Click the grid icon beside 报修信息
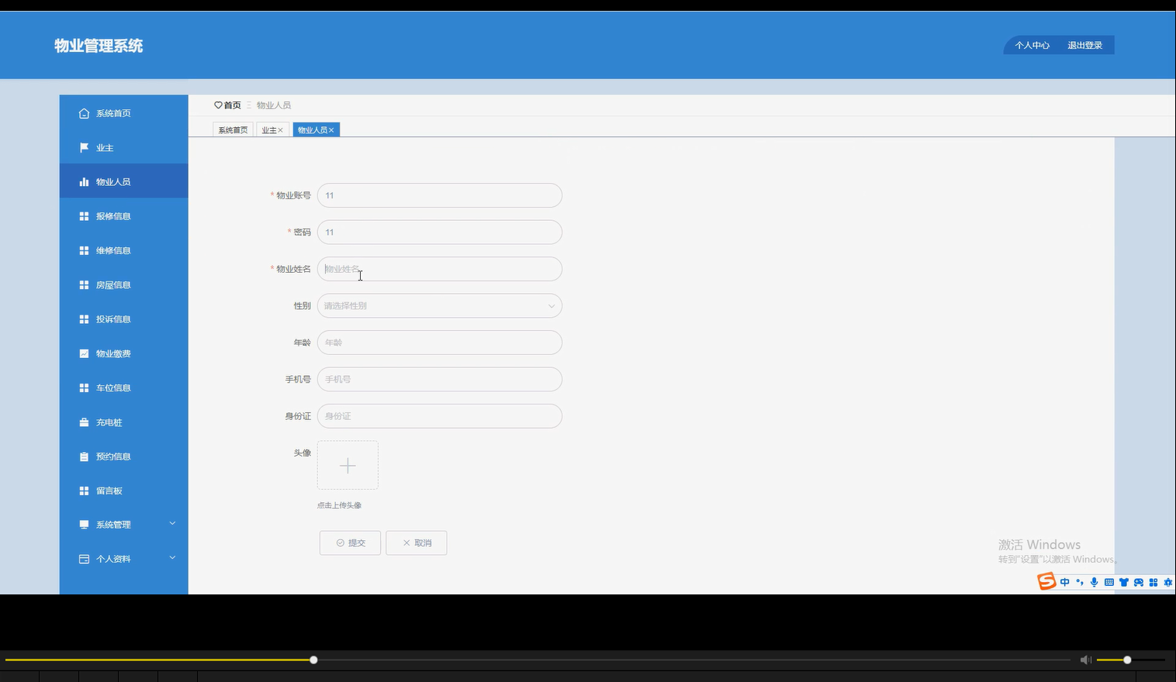Viewport: 1176px width, 682px height. pos(84,216)
